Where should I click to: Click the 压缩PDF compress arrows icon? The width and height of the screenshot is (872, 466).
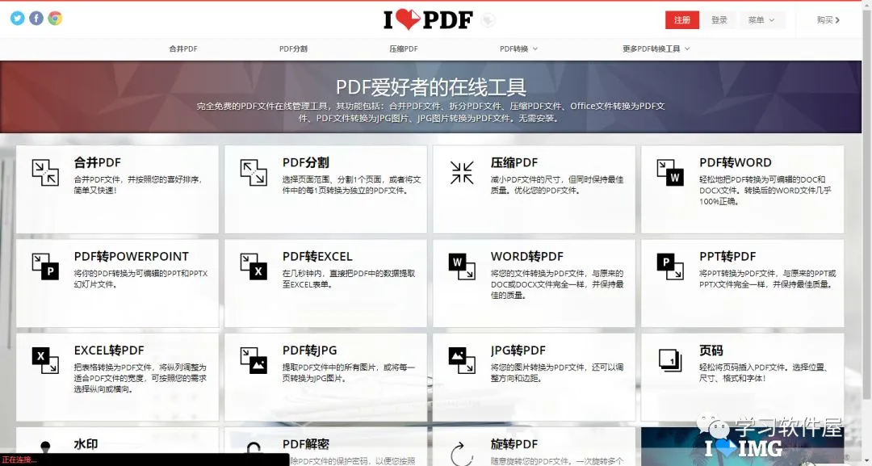[x=462, y=172]
